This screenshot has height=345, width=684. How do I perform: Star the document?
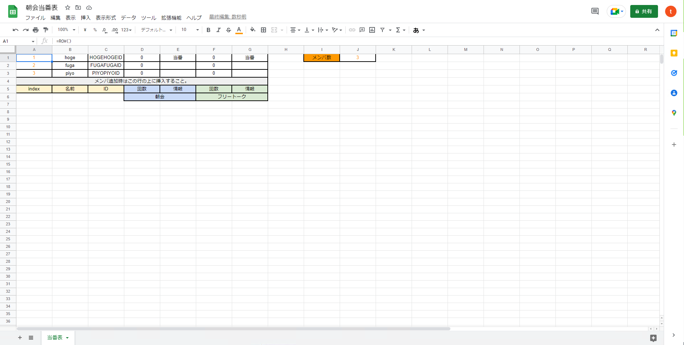coord(68,7)
